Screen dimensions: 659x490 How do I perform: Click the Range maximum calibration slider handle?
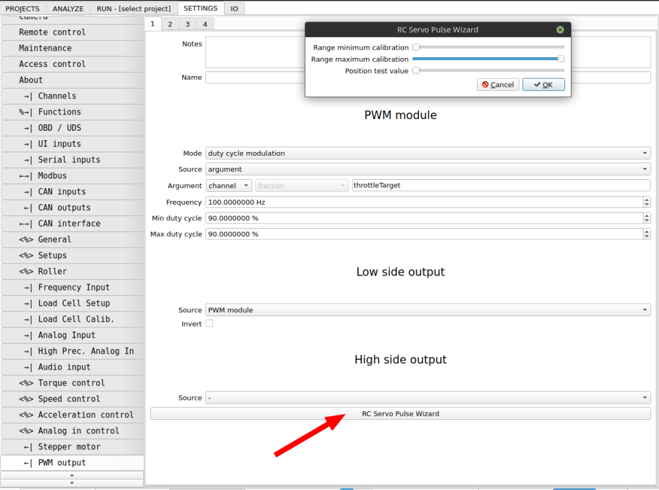(561, 59)
